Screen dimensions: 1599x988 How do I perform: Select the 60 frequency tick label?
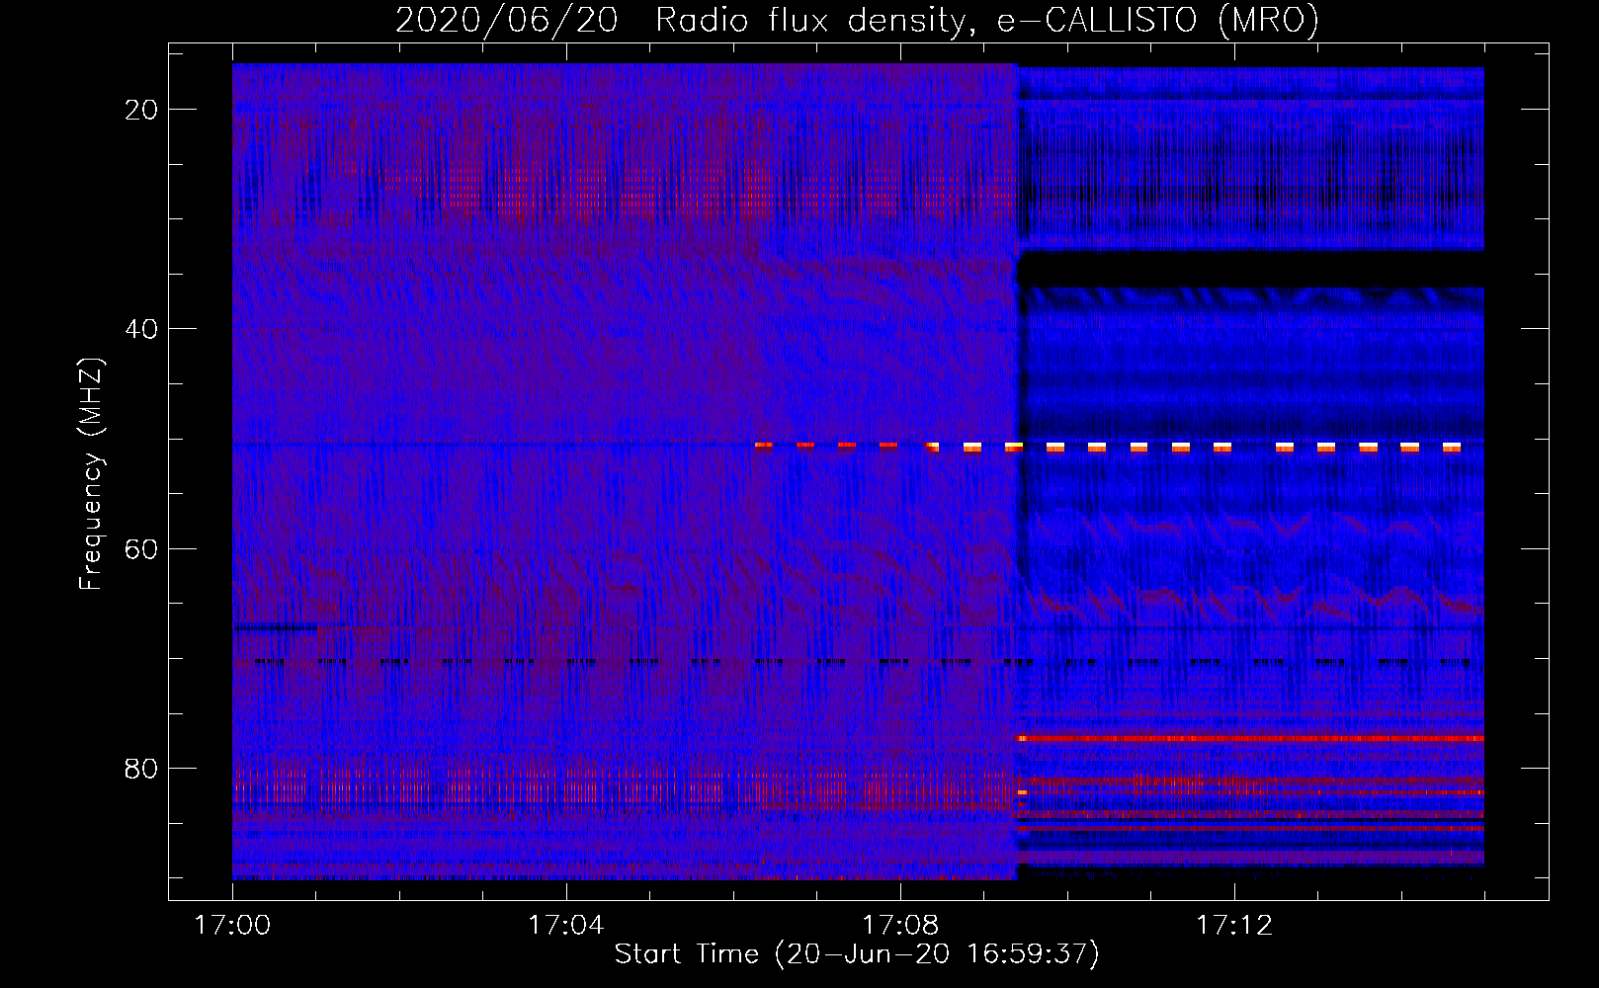pyautogui.click(x=141, y=548)
